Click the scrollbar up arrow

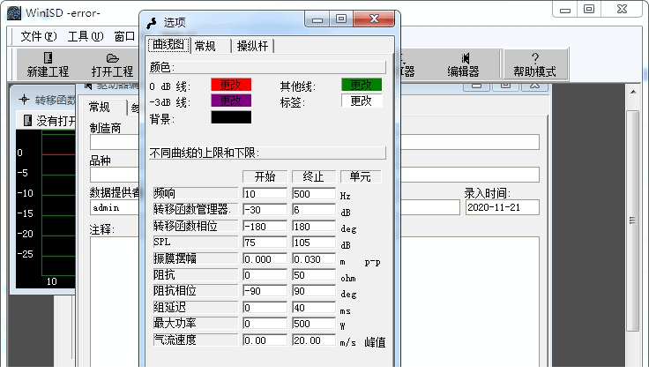click(x=633, y=92)
